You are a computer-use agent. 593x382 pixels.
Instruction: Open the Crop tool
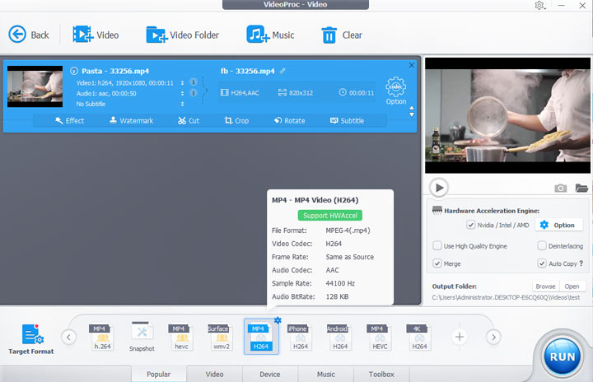[x=236, y=121]
